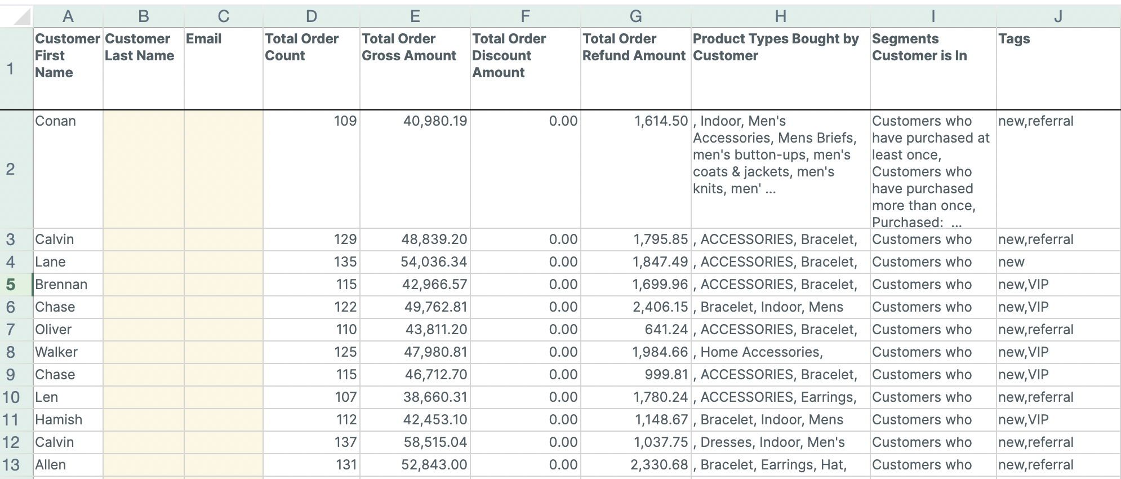The height and width of the screenshot is (479, 1121).
Task: Select row 5 header
Action: [11, 285]
